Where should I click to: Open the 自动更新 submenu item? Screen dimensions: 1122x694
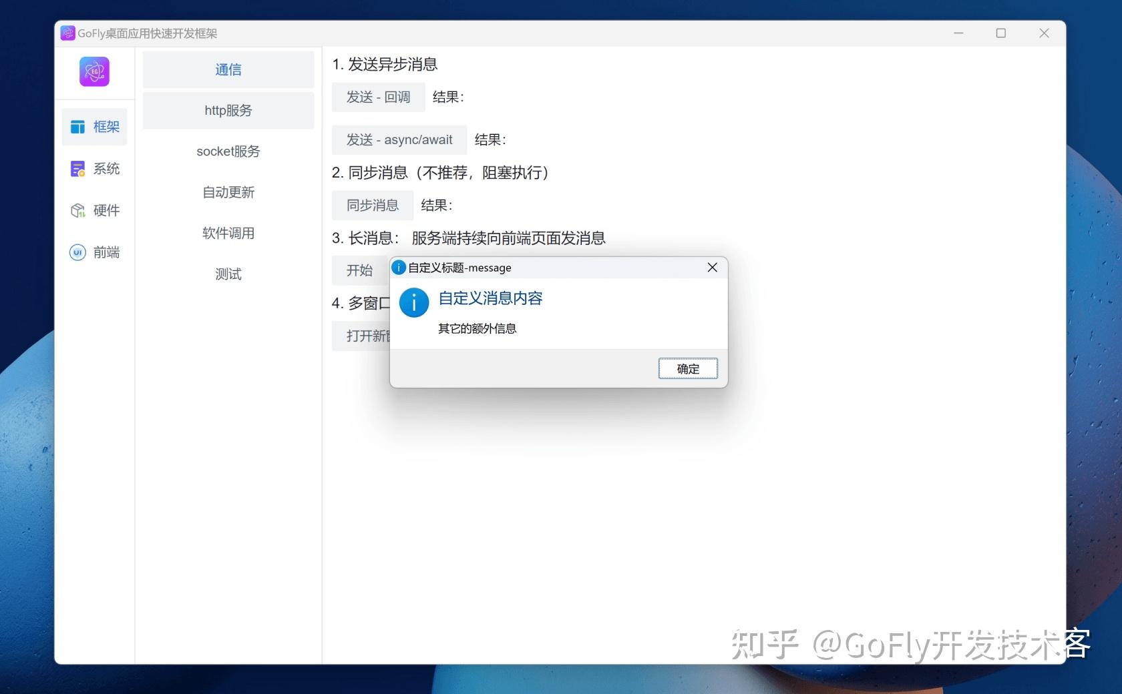click(228, 192)
